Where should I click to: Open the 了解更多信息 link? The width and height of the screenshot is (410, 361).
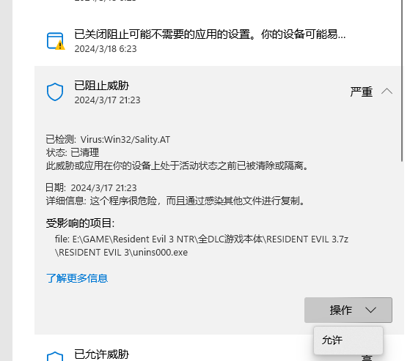(x=77, y=278)
